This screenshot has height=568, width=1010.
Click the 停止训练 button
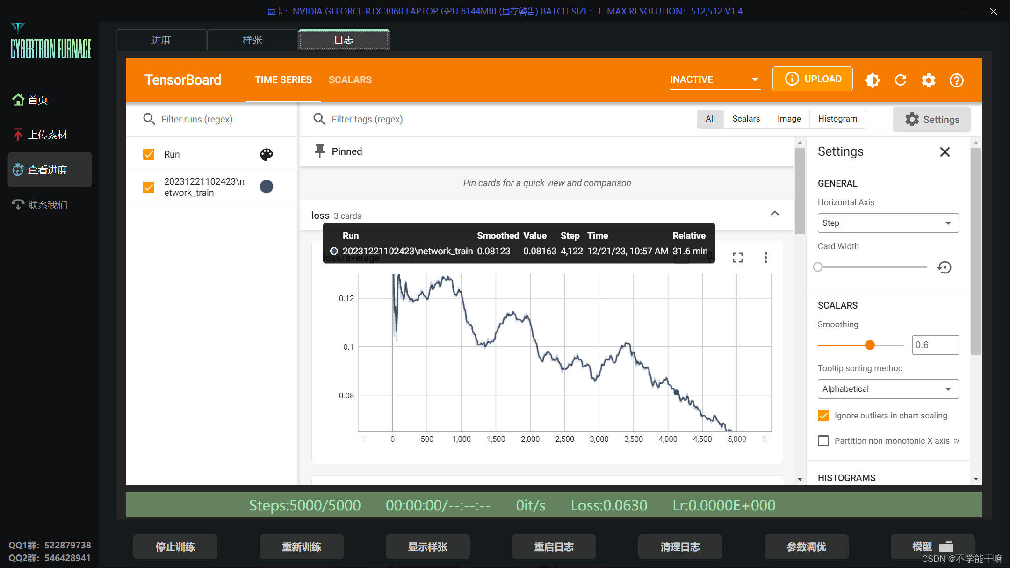coord(175,546)
